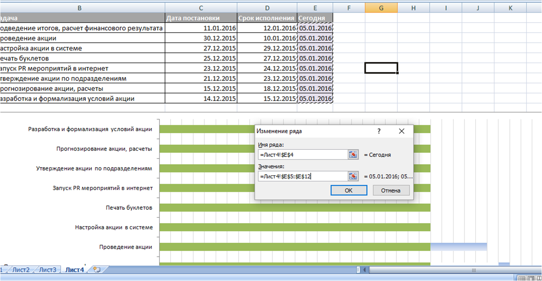Click the Дата постановки header cell
The width and height of the screenshot is (542, 281).
coord(201,18)
